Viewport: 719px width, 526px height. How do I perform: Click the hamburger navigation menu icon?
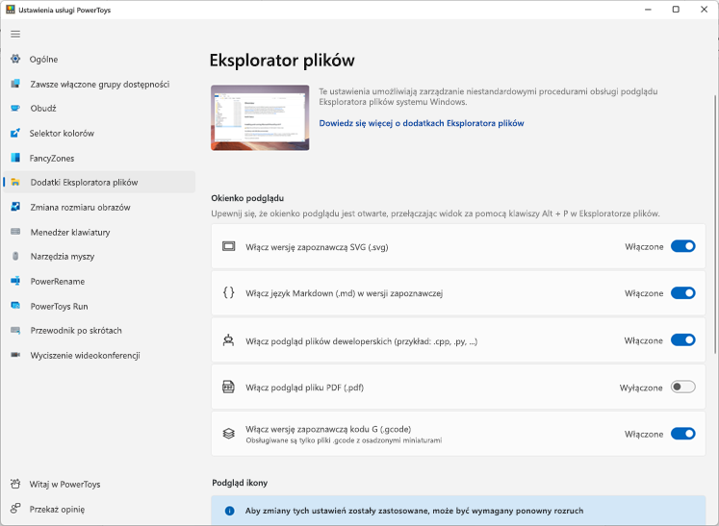15,34
